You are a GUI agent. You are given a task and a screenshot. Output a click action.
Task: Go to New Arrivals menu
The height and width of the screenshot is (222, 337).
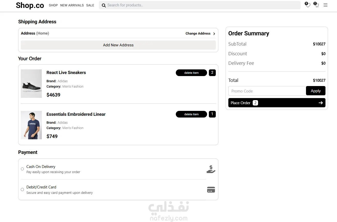72,5
